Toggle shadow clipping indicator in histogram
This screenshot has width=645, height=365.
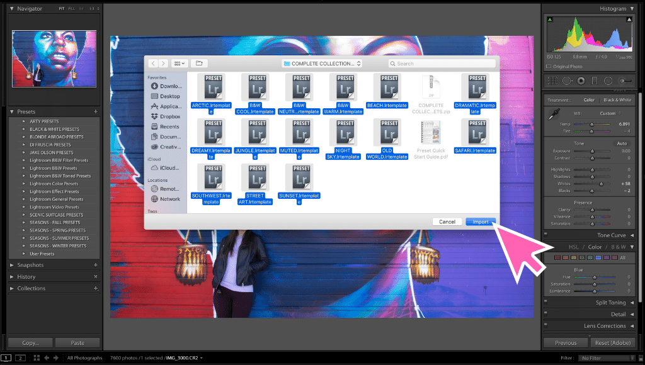550,20
